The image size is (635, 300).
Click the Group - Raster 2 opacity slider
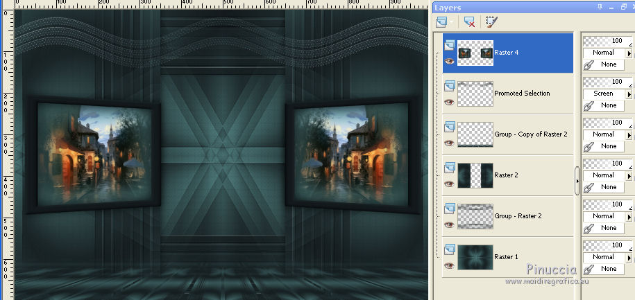[x=607, y=204]
